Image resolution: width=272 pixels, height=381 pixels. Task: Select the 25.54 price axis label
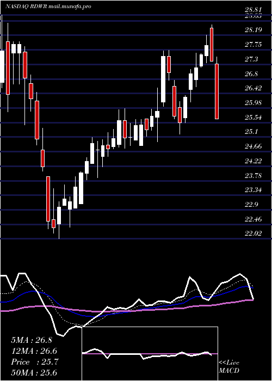253,118
